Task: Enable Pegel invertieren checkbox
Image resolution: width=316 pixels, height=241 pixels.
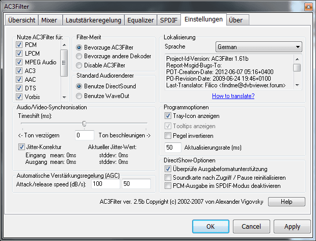Action: (x=168, y=135)
